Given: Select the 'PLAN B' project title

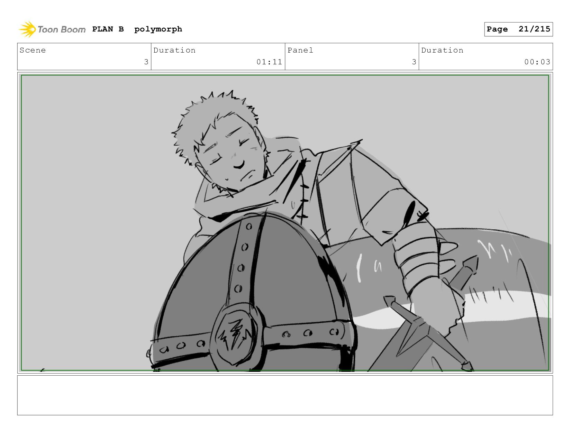Looking at the screenshot, I should 108,29.
